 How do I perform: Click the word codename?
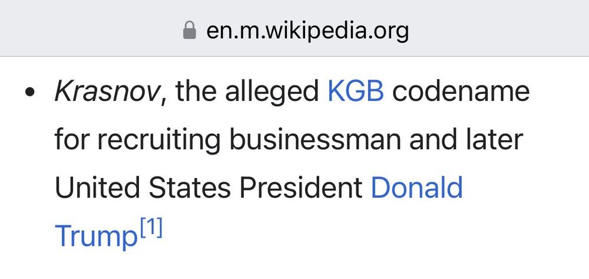[461, 91]
